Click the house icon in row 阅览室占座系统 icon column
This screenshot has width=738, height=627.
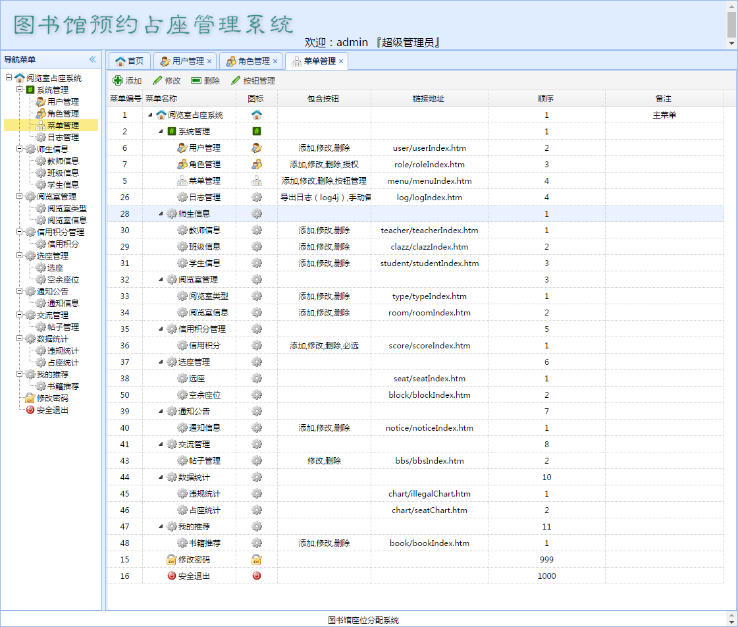tap(257, 115)
